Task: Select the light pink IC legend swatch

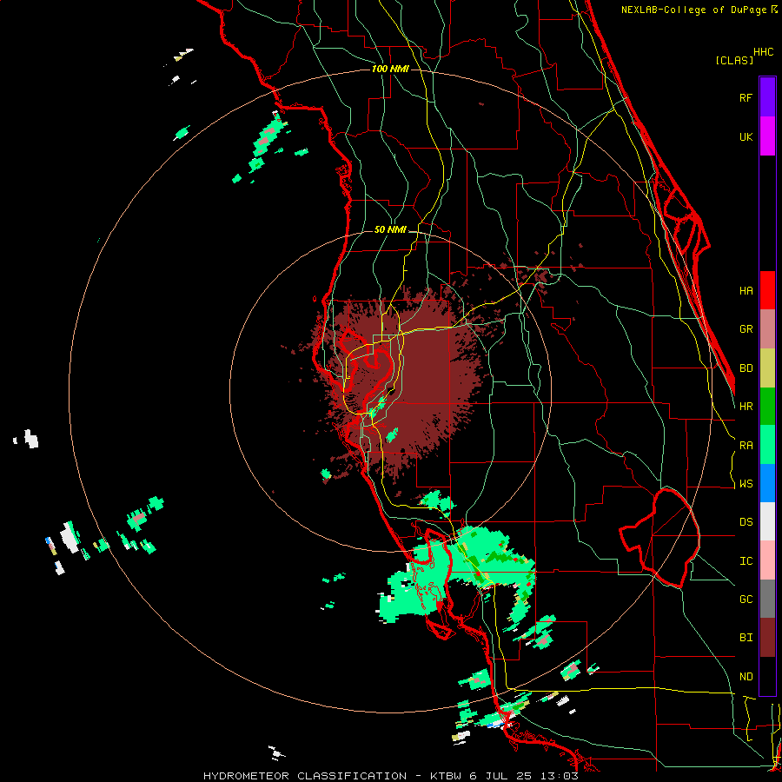Action: [x=767, y=560]
